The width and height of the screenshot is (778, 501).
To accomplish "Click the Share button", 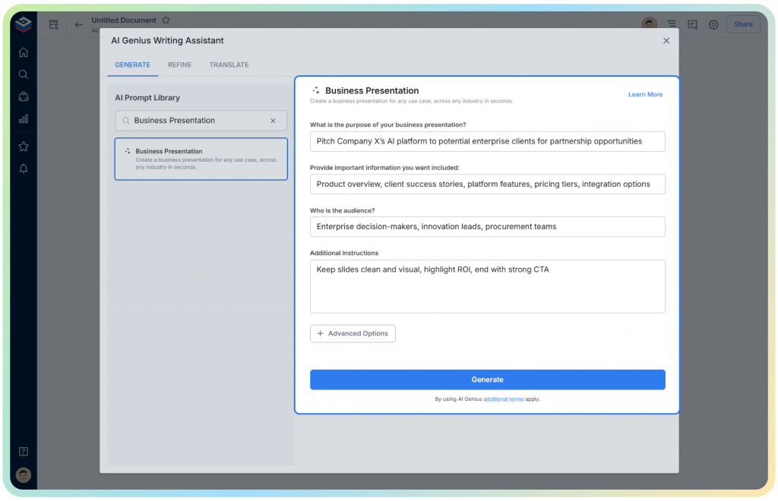I will [743, 24].
